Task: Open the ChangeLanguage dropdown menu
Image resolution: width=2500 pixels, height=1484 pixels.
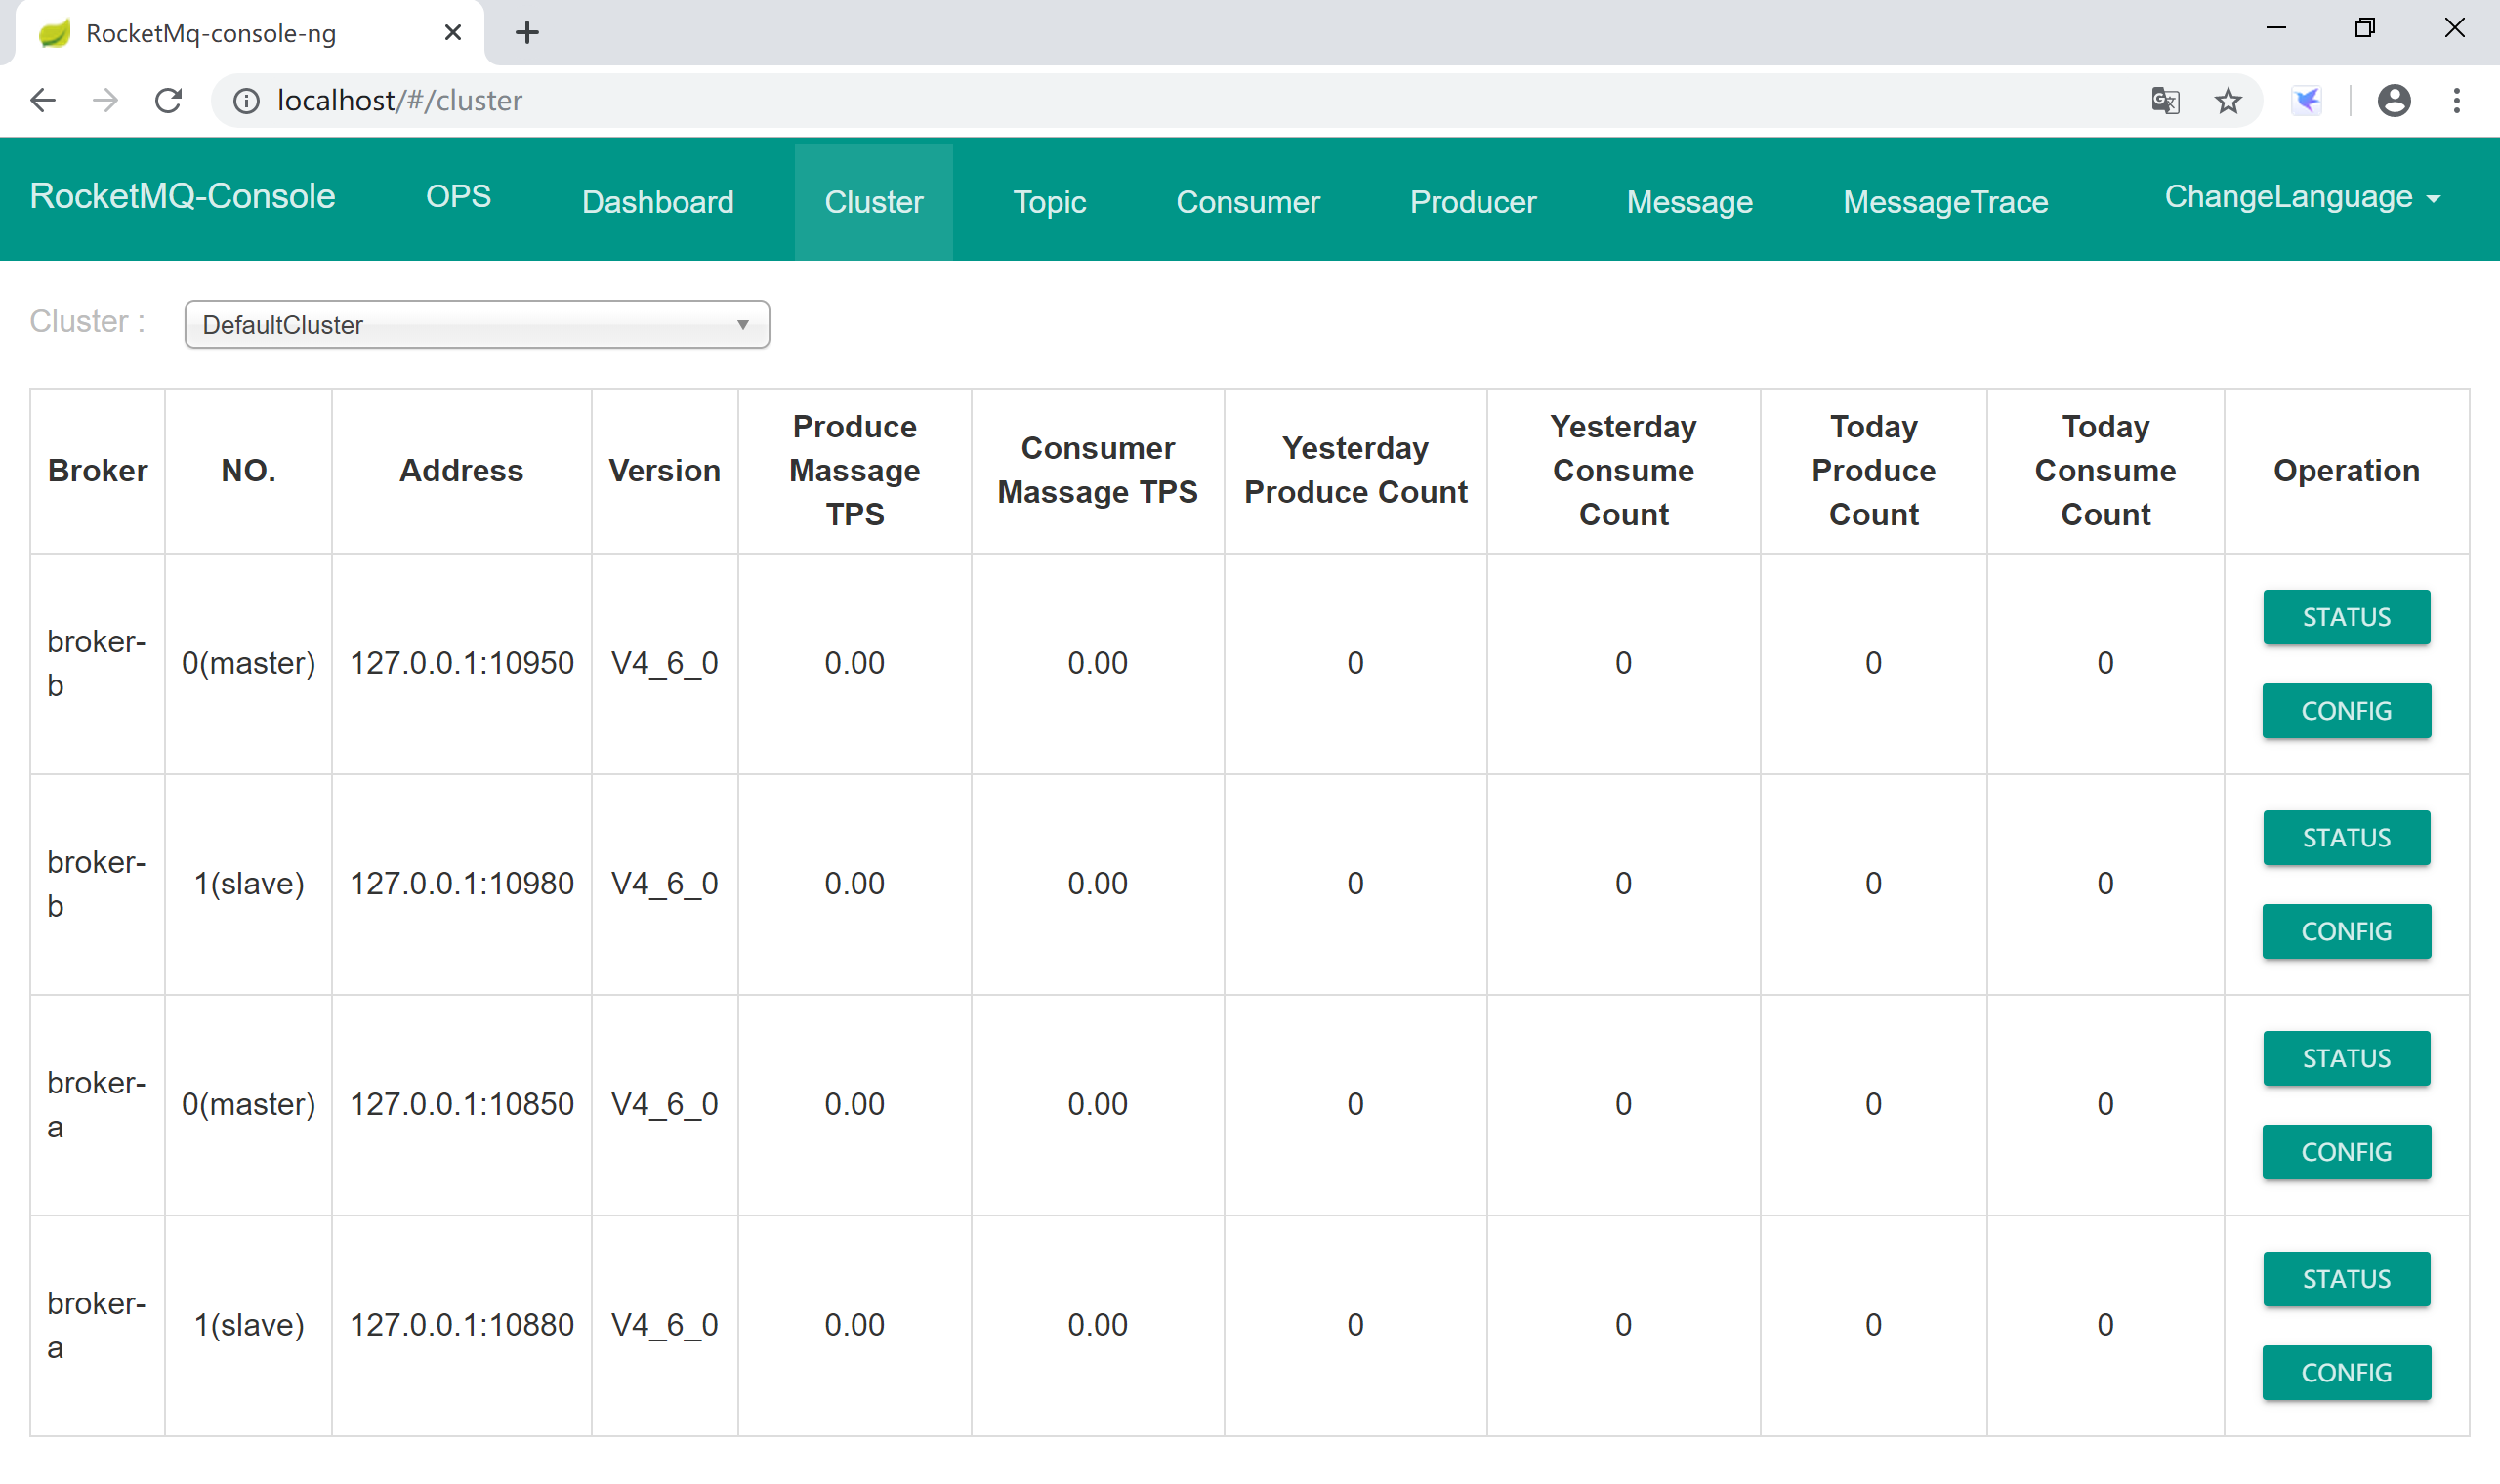Action: click(2301, 197)
